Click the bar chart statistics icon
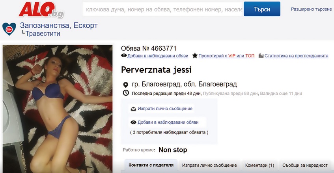The image size is (334, 173). (x=261, y=56)
